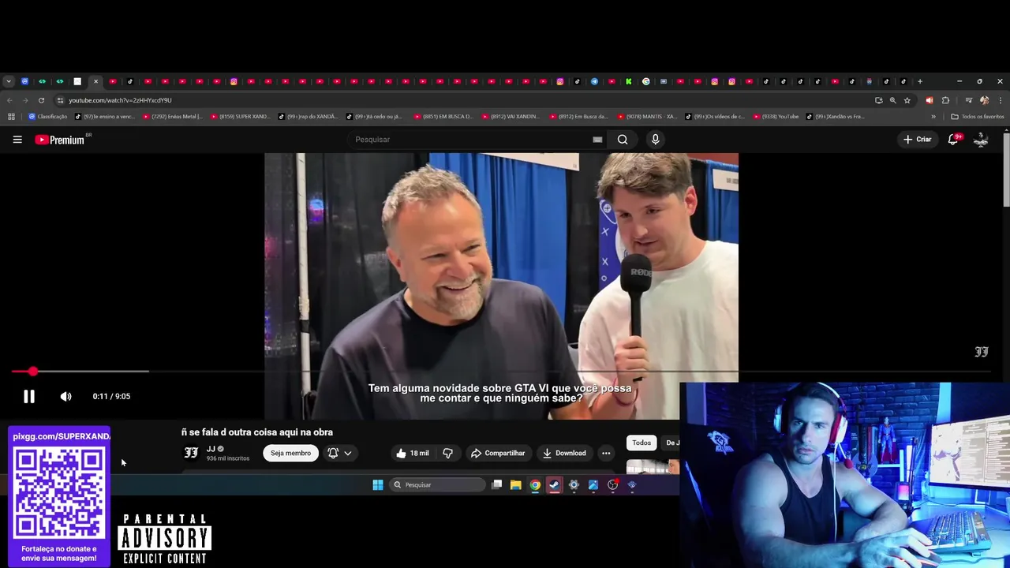Open the three-dot more actions menu under the video
This screenshot has height=568, width=1010.
(x=606, y=453)
